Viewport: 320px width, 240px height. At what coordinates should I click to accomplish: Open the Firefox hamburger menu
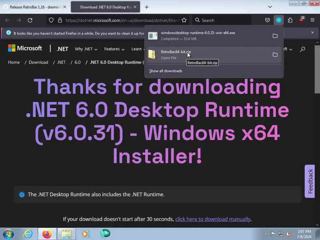tap(312, 20)
